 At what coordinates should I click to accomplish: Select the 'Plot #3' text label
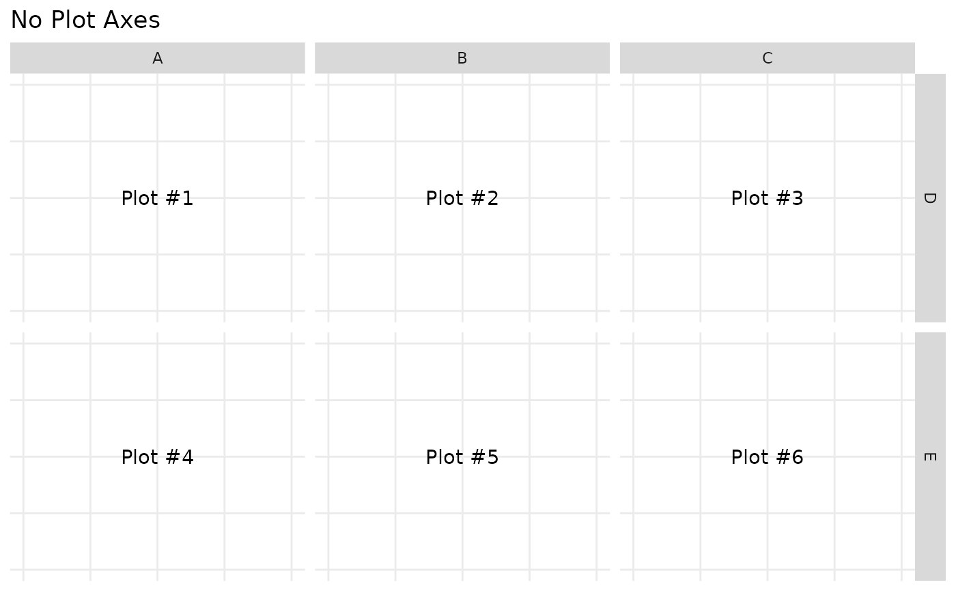767,198
